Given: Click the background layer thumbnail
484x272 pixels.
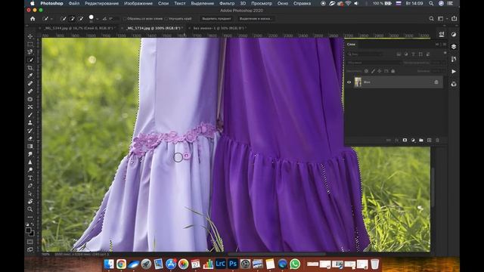Looking at the screenshot, I should [358, 82].
